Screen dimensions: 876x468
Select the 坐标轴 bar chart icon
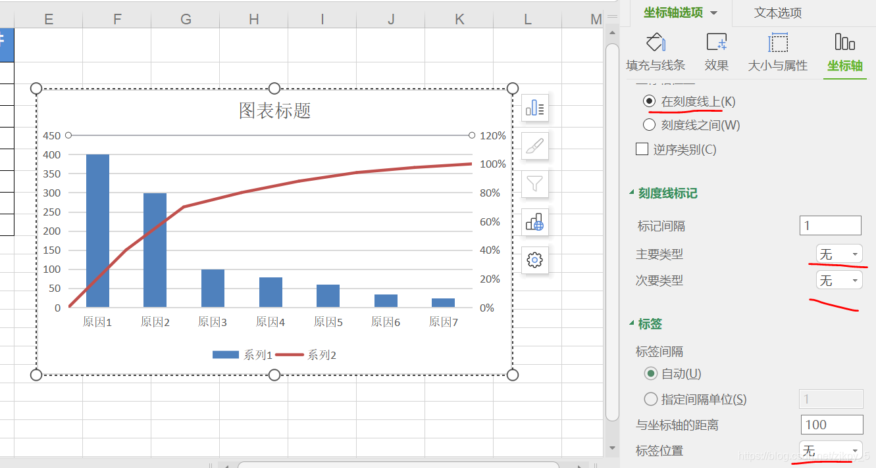point(844,42)
